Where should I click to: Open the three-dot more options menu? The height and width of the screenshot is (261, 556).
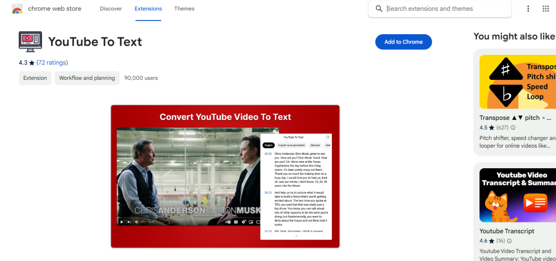coord(528,9)
